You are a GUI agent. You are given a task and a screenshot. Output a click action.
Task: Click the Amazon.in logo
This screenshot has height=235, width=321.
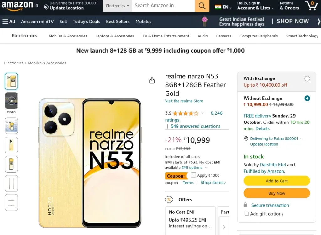pos(20,6)
